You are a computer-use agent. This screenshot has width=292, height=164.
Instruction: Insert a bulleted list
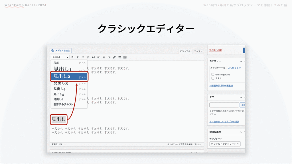83,57
